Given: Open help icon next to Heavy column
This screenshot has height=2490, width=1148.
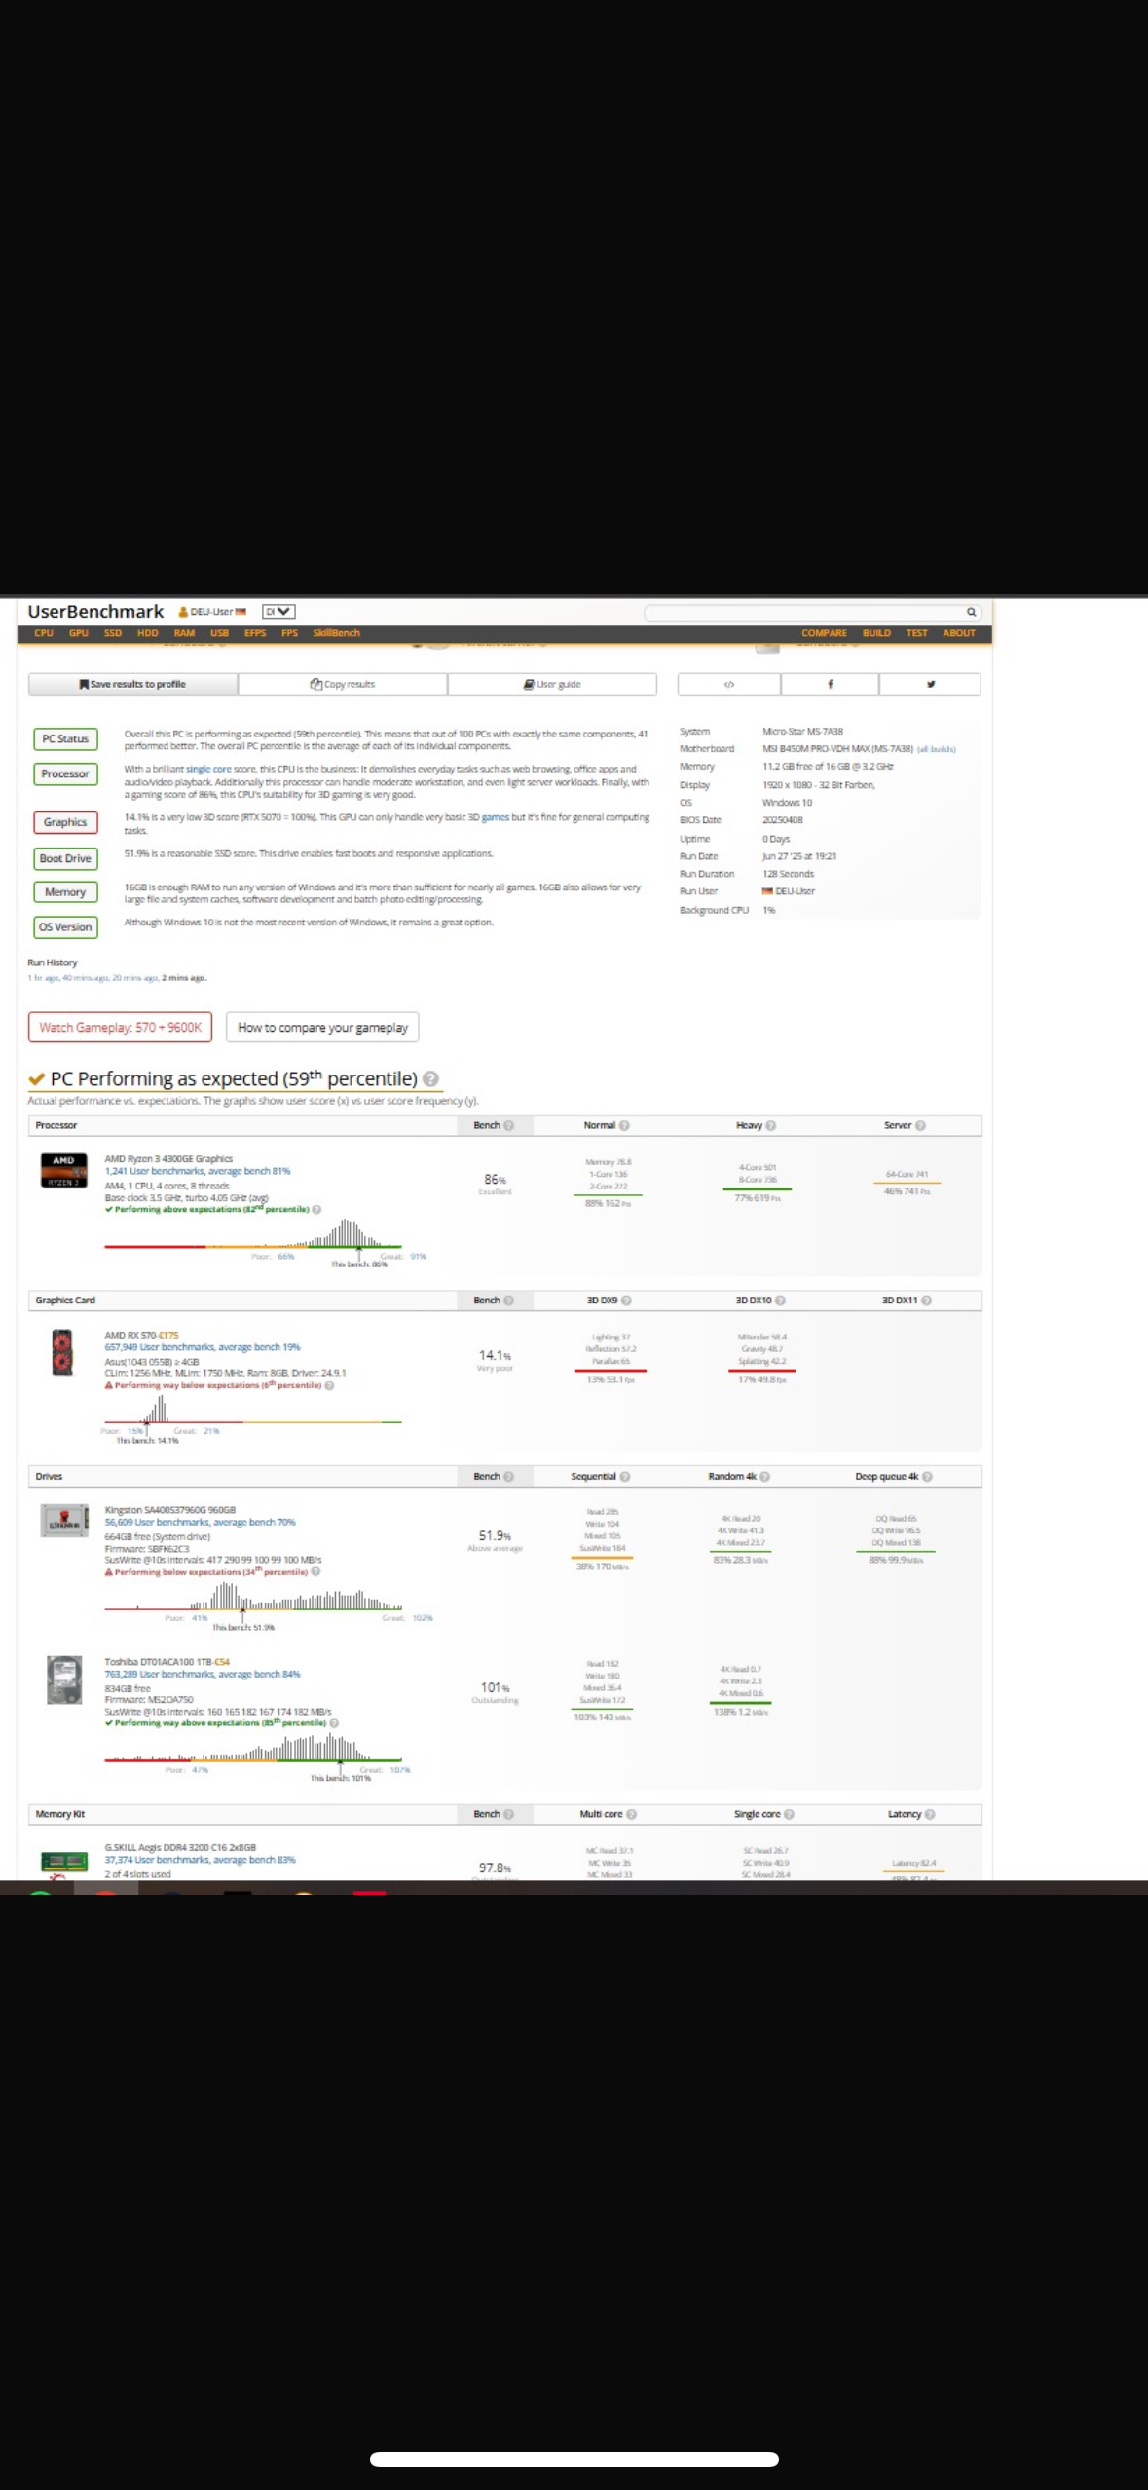Looking at the screenshot, I should [770, 1125].
